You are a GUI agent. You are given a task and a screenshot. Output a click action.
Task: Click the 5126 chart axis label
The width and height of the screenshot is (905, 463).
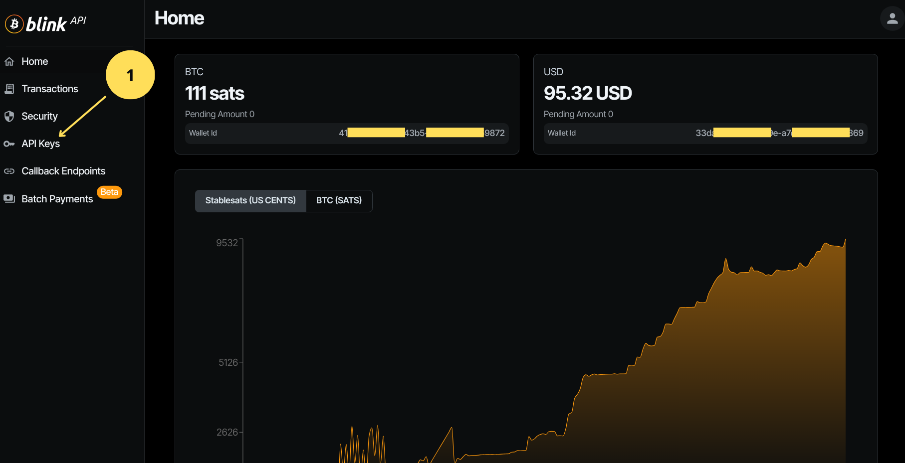228,362
